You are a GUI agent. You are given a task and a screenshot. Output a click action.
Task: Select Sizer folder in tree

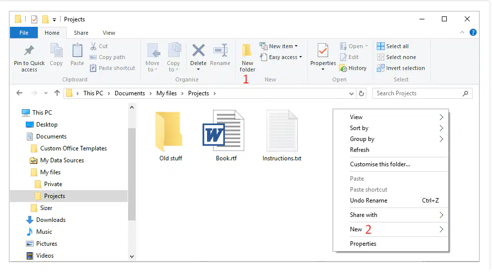pos(46,208)
